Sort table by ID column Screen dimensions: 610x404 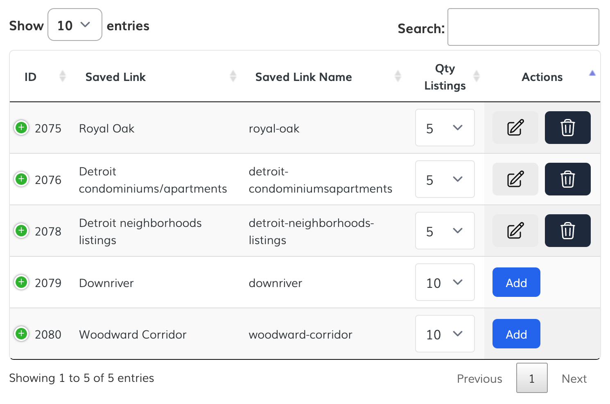click(31, 77)
